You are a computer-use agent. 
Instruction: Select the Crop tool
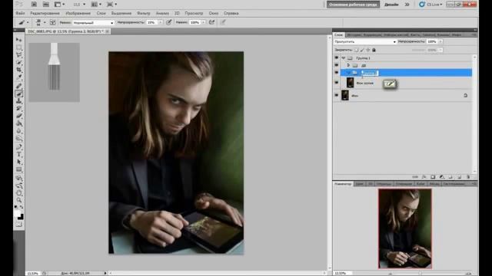coord(19,70)
